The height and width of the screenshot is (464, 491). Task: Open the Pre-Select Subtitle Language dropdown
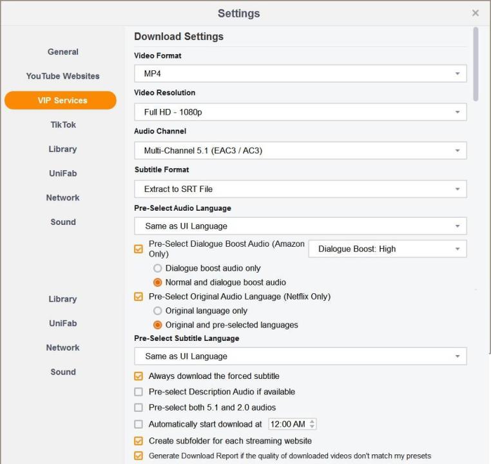pyautogui.click(x=300, y=356)
